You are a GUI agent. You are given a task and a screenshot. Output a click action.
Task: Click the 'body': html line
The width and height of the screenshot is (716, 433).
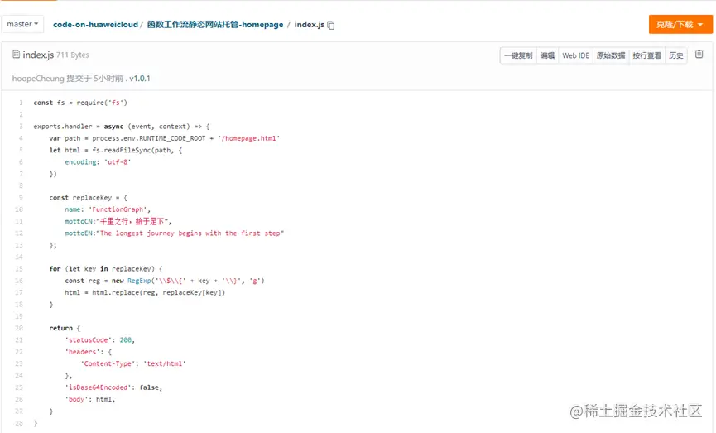pyautogui.click(x=90, y=400)
